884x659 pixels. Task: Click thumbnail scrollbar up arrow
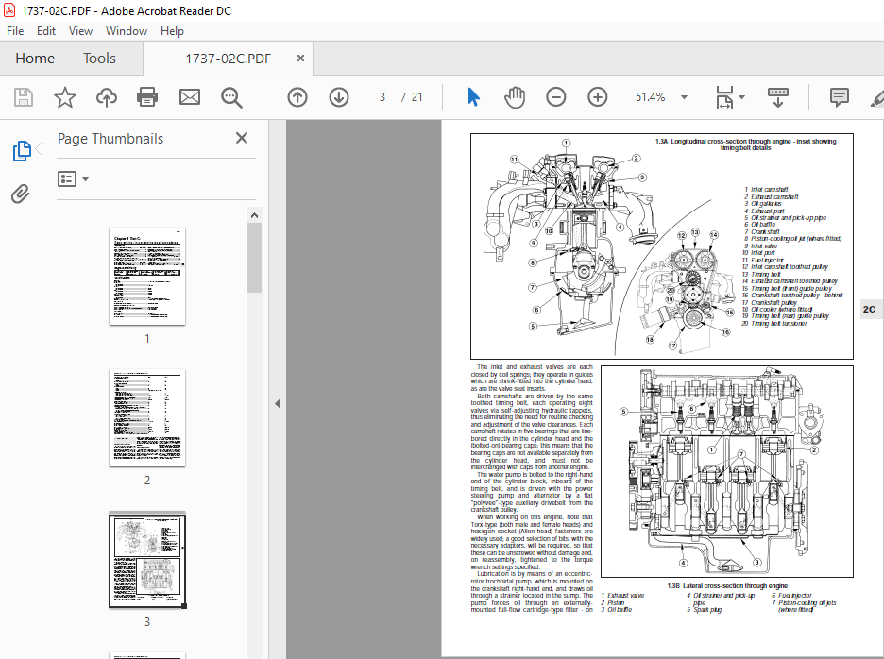coord(254,215)
